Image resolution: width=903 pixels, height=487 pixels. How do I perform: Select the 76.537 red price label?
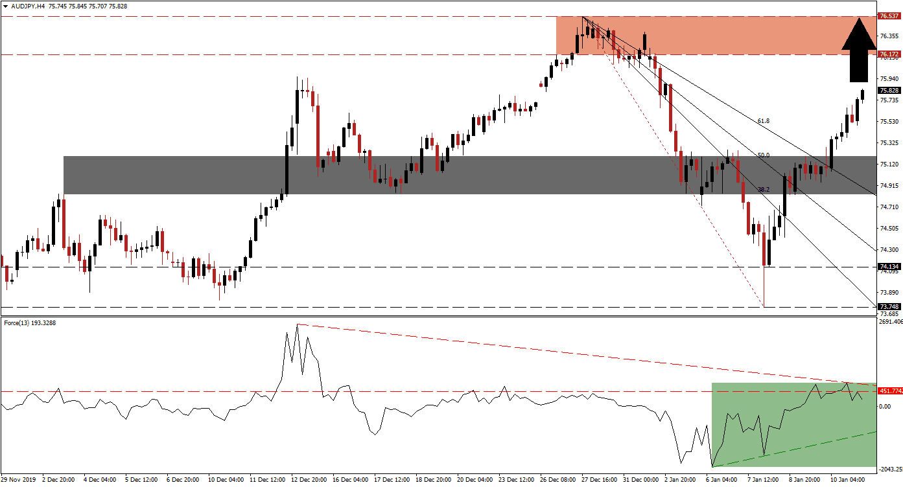pyautogui.click(x=887, y=16)
